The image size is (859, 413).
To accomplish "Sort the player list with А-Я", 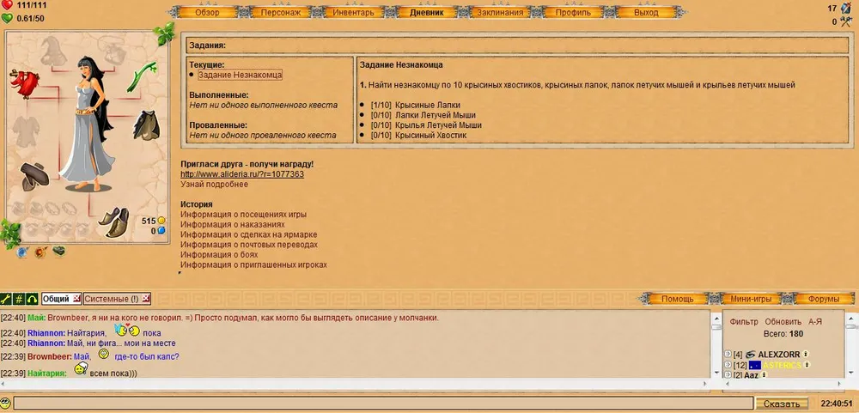I will tap(815, 321).
